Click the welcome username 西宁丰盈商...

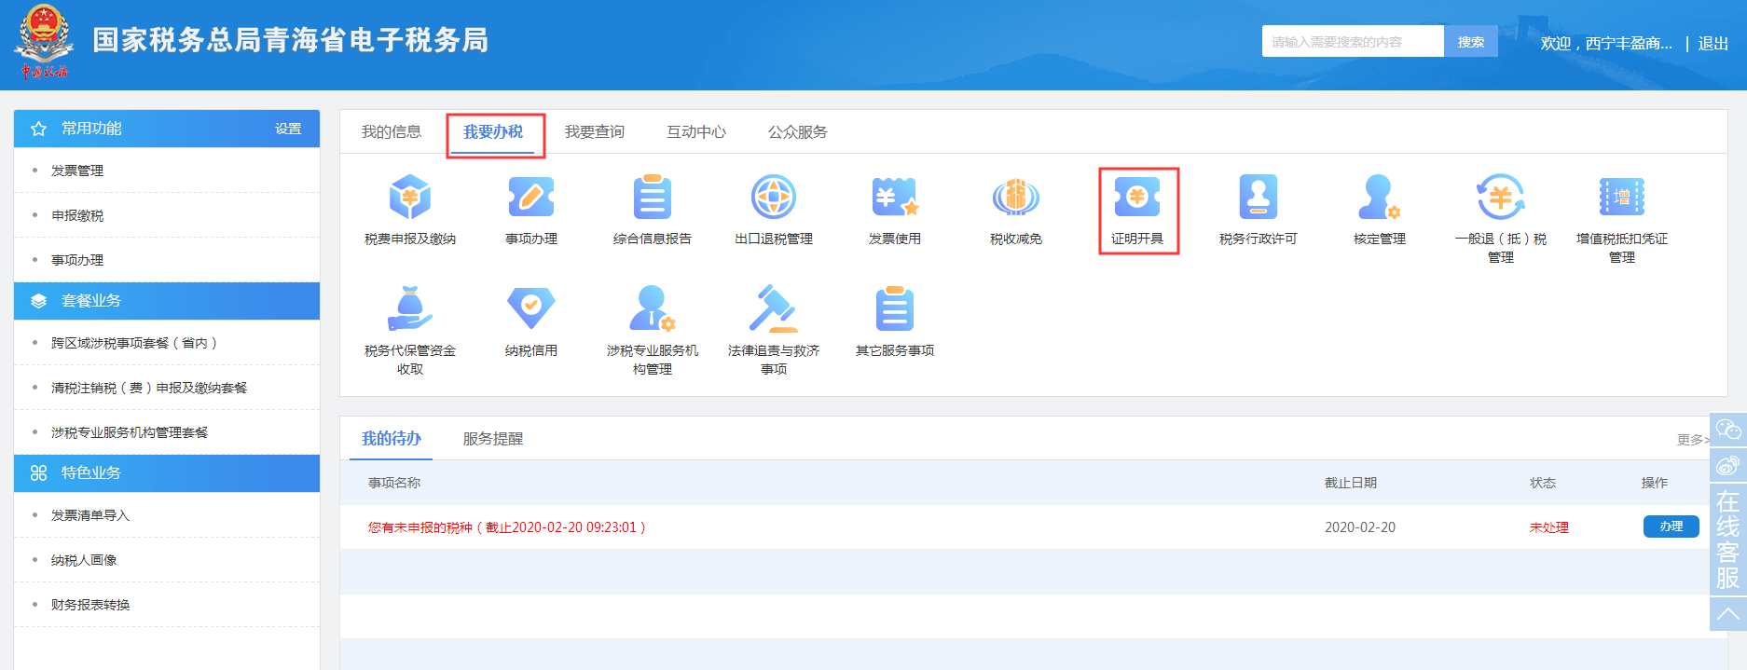coord(1629,44)
